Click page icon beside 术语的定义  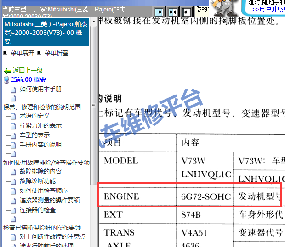tap(13, 116)
